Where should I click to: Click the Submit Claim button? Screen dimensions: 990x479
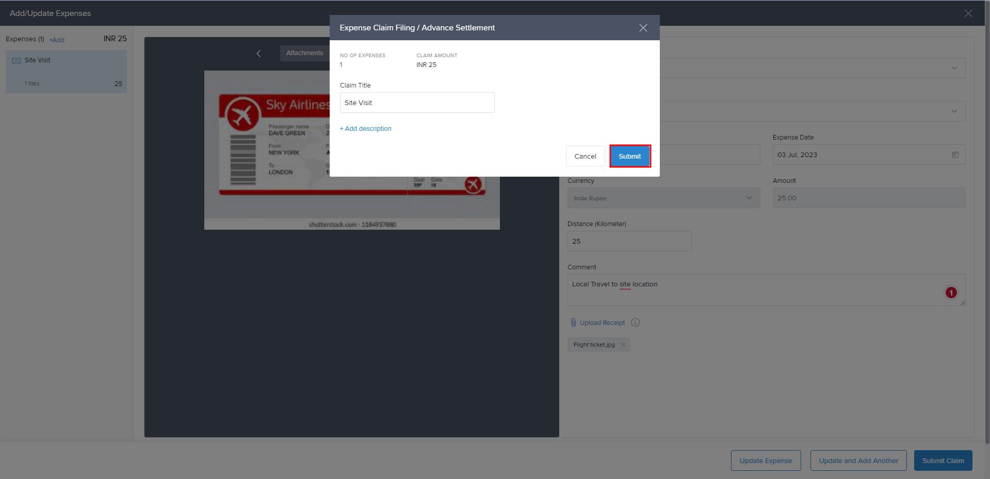click(943, 460)
